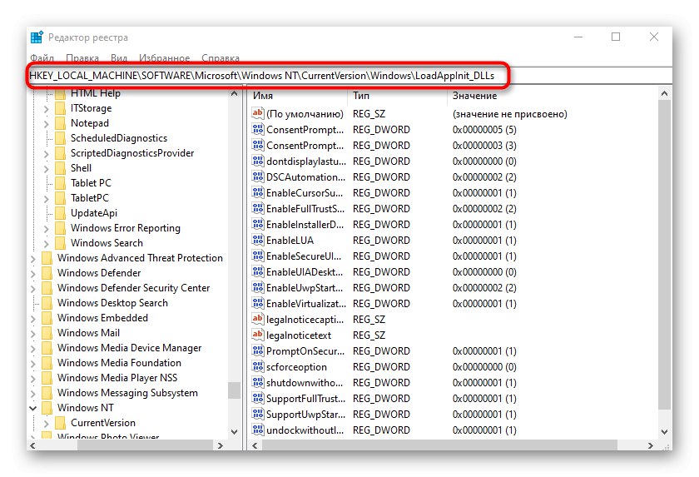Click values pane horizontal scroll left arrow
Image resolution: width=699 pixels, height=477 pixels.
click(255, 445)
